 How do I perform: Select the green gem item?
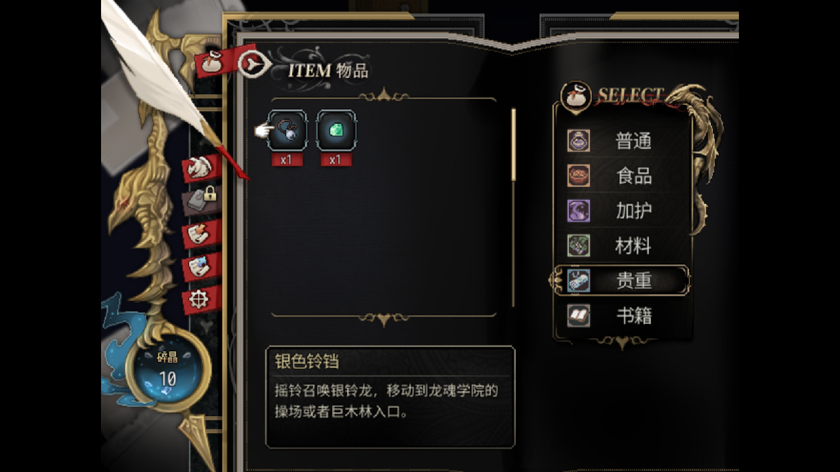click(336, 130)
